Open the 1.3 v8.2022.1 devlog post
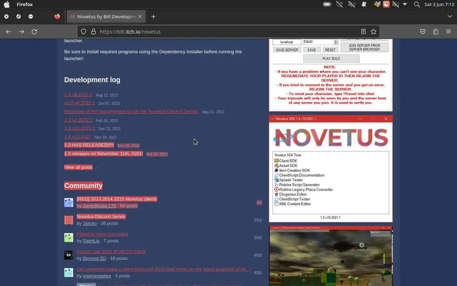457x286 pixels. point(78,95)
